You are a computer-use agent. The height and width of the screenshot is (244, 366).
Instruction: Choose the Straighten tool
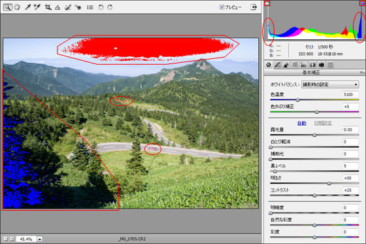click(58, 7)
